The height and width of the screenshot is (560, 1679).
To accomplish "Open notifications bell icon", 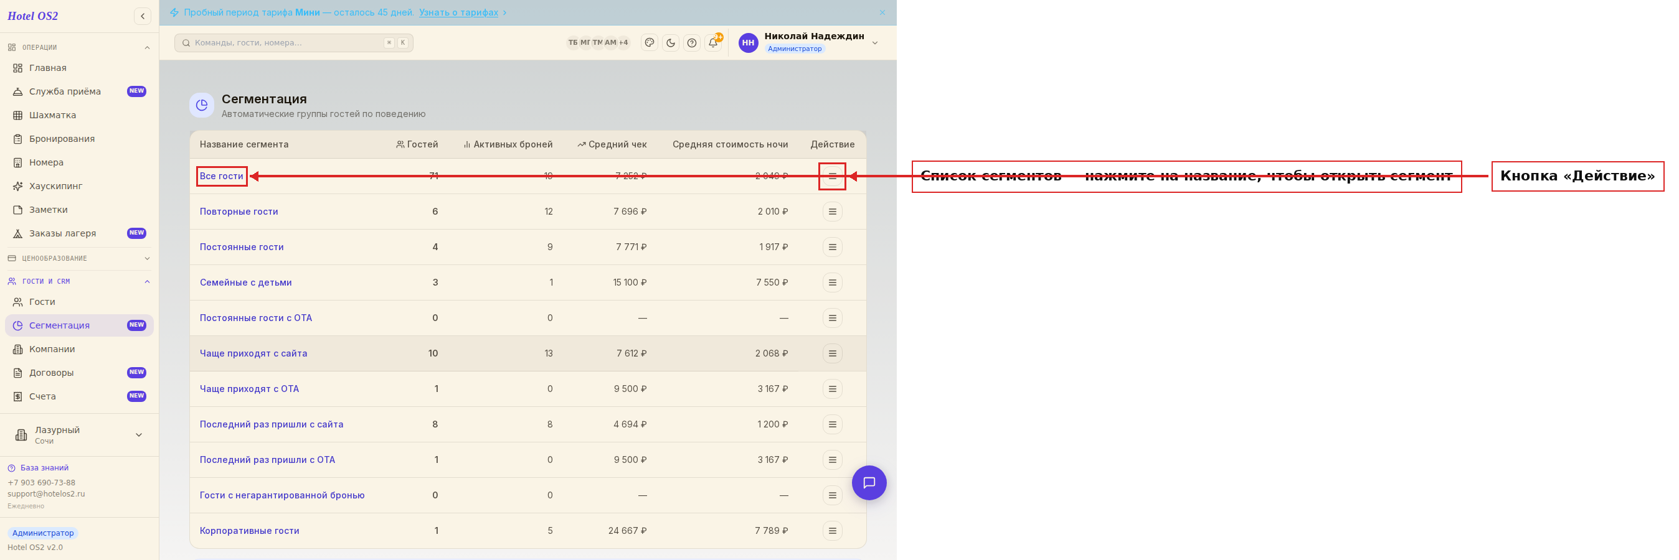I will (713, 43).
